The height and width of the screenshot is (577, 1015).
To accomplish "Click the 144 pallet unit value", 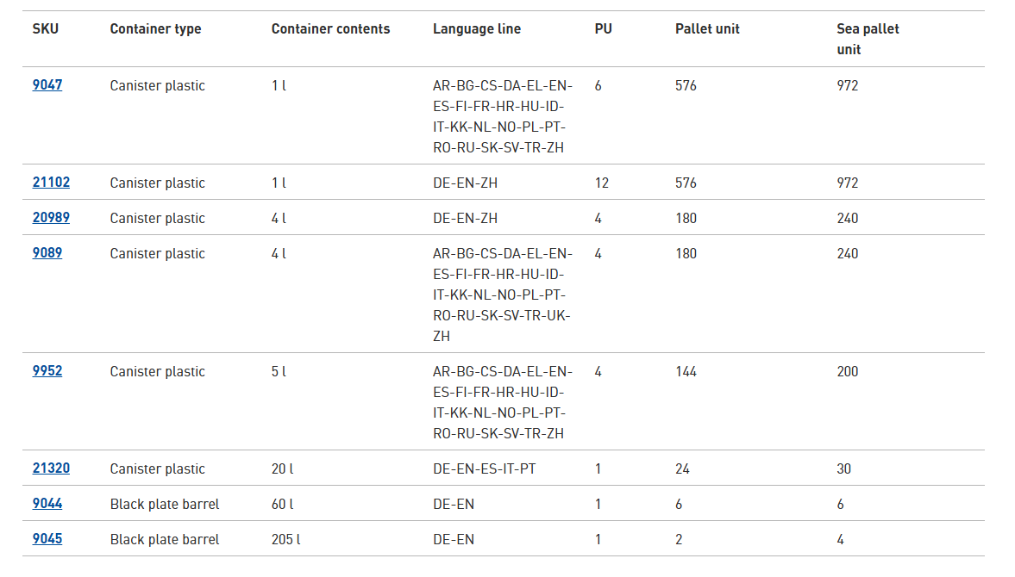I will click(686, 371).
